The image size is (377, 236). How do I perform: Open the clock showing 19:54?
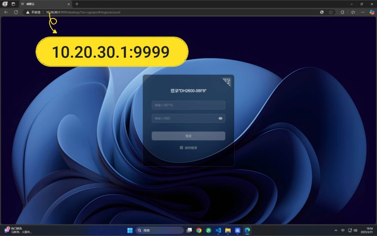pos(367,231)
